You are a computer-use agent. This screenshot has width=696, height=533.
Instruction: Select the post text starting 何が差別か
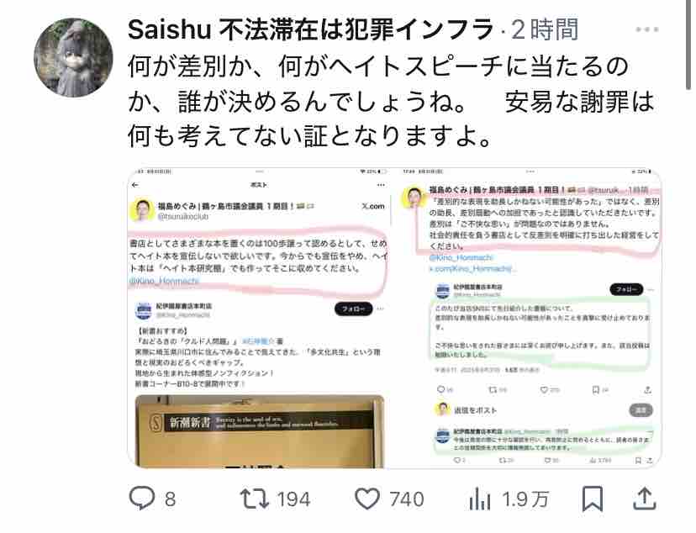(x=392, y=101)
